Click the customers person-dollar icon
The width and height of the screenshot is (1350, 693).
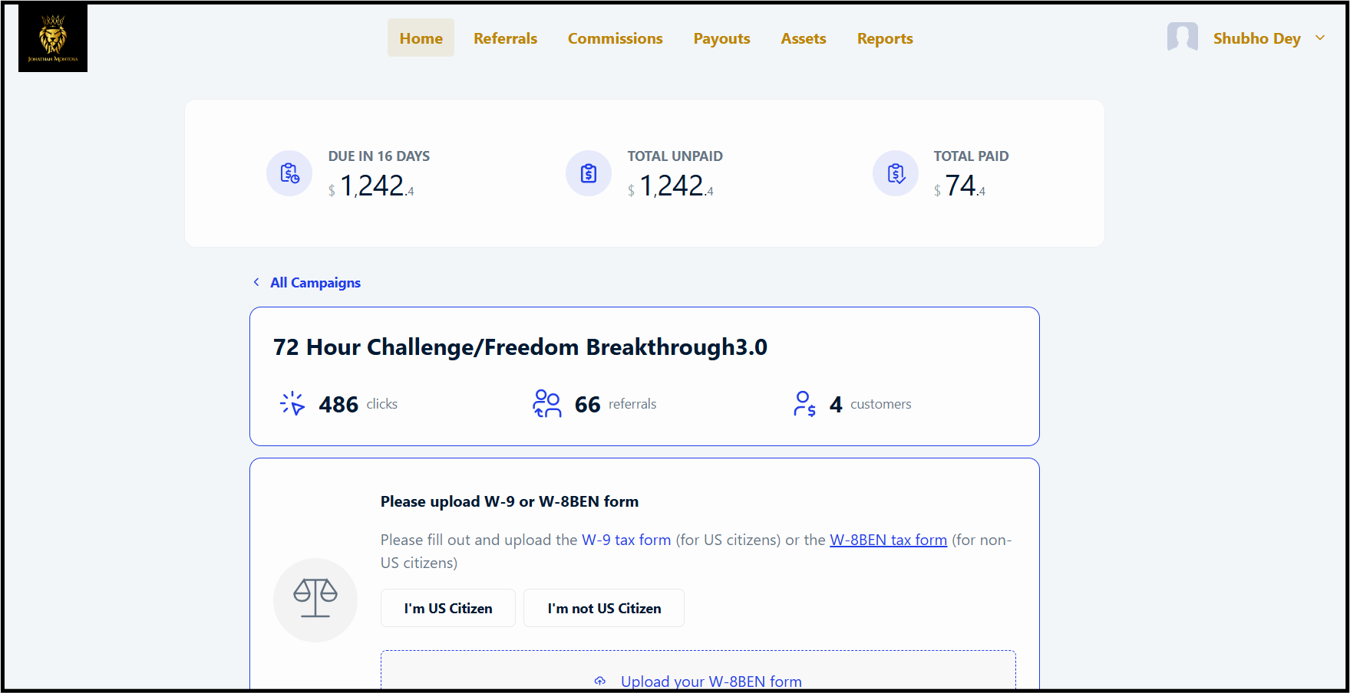pyautogui.click(x=804, y=403)
